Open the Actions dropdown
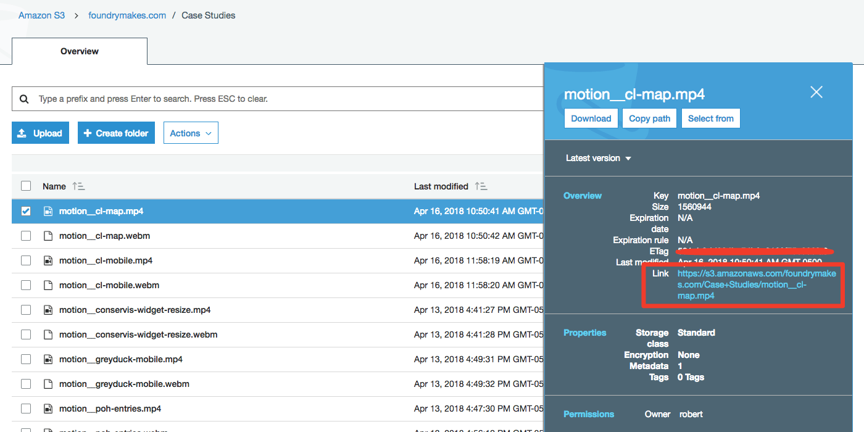The image size is (864, 432). coord(191,133)
